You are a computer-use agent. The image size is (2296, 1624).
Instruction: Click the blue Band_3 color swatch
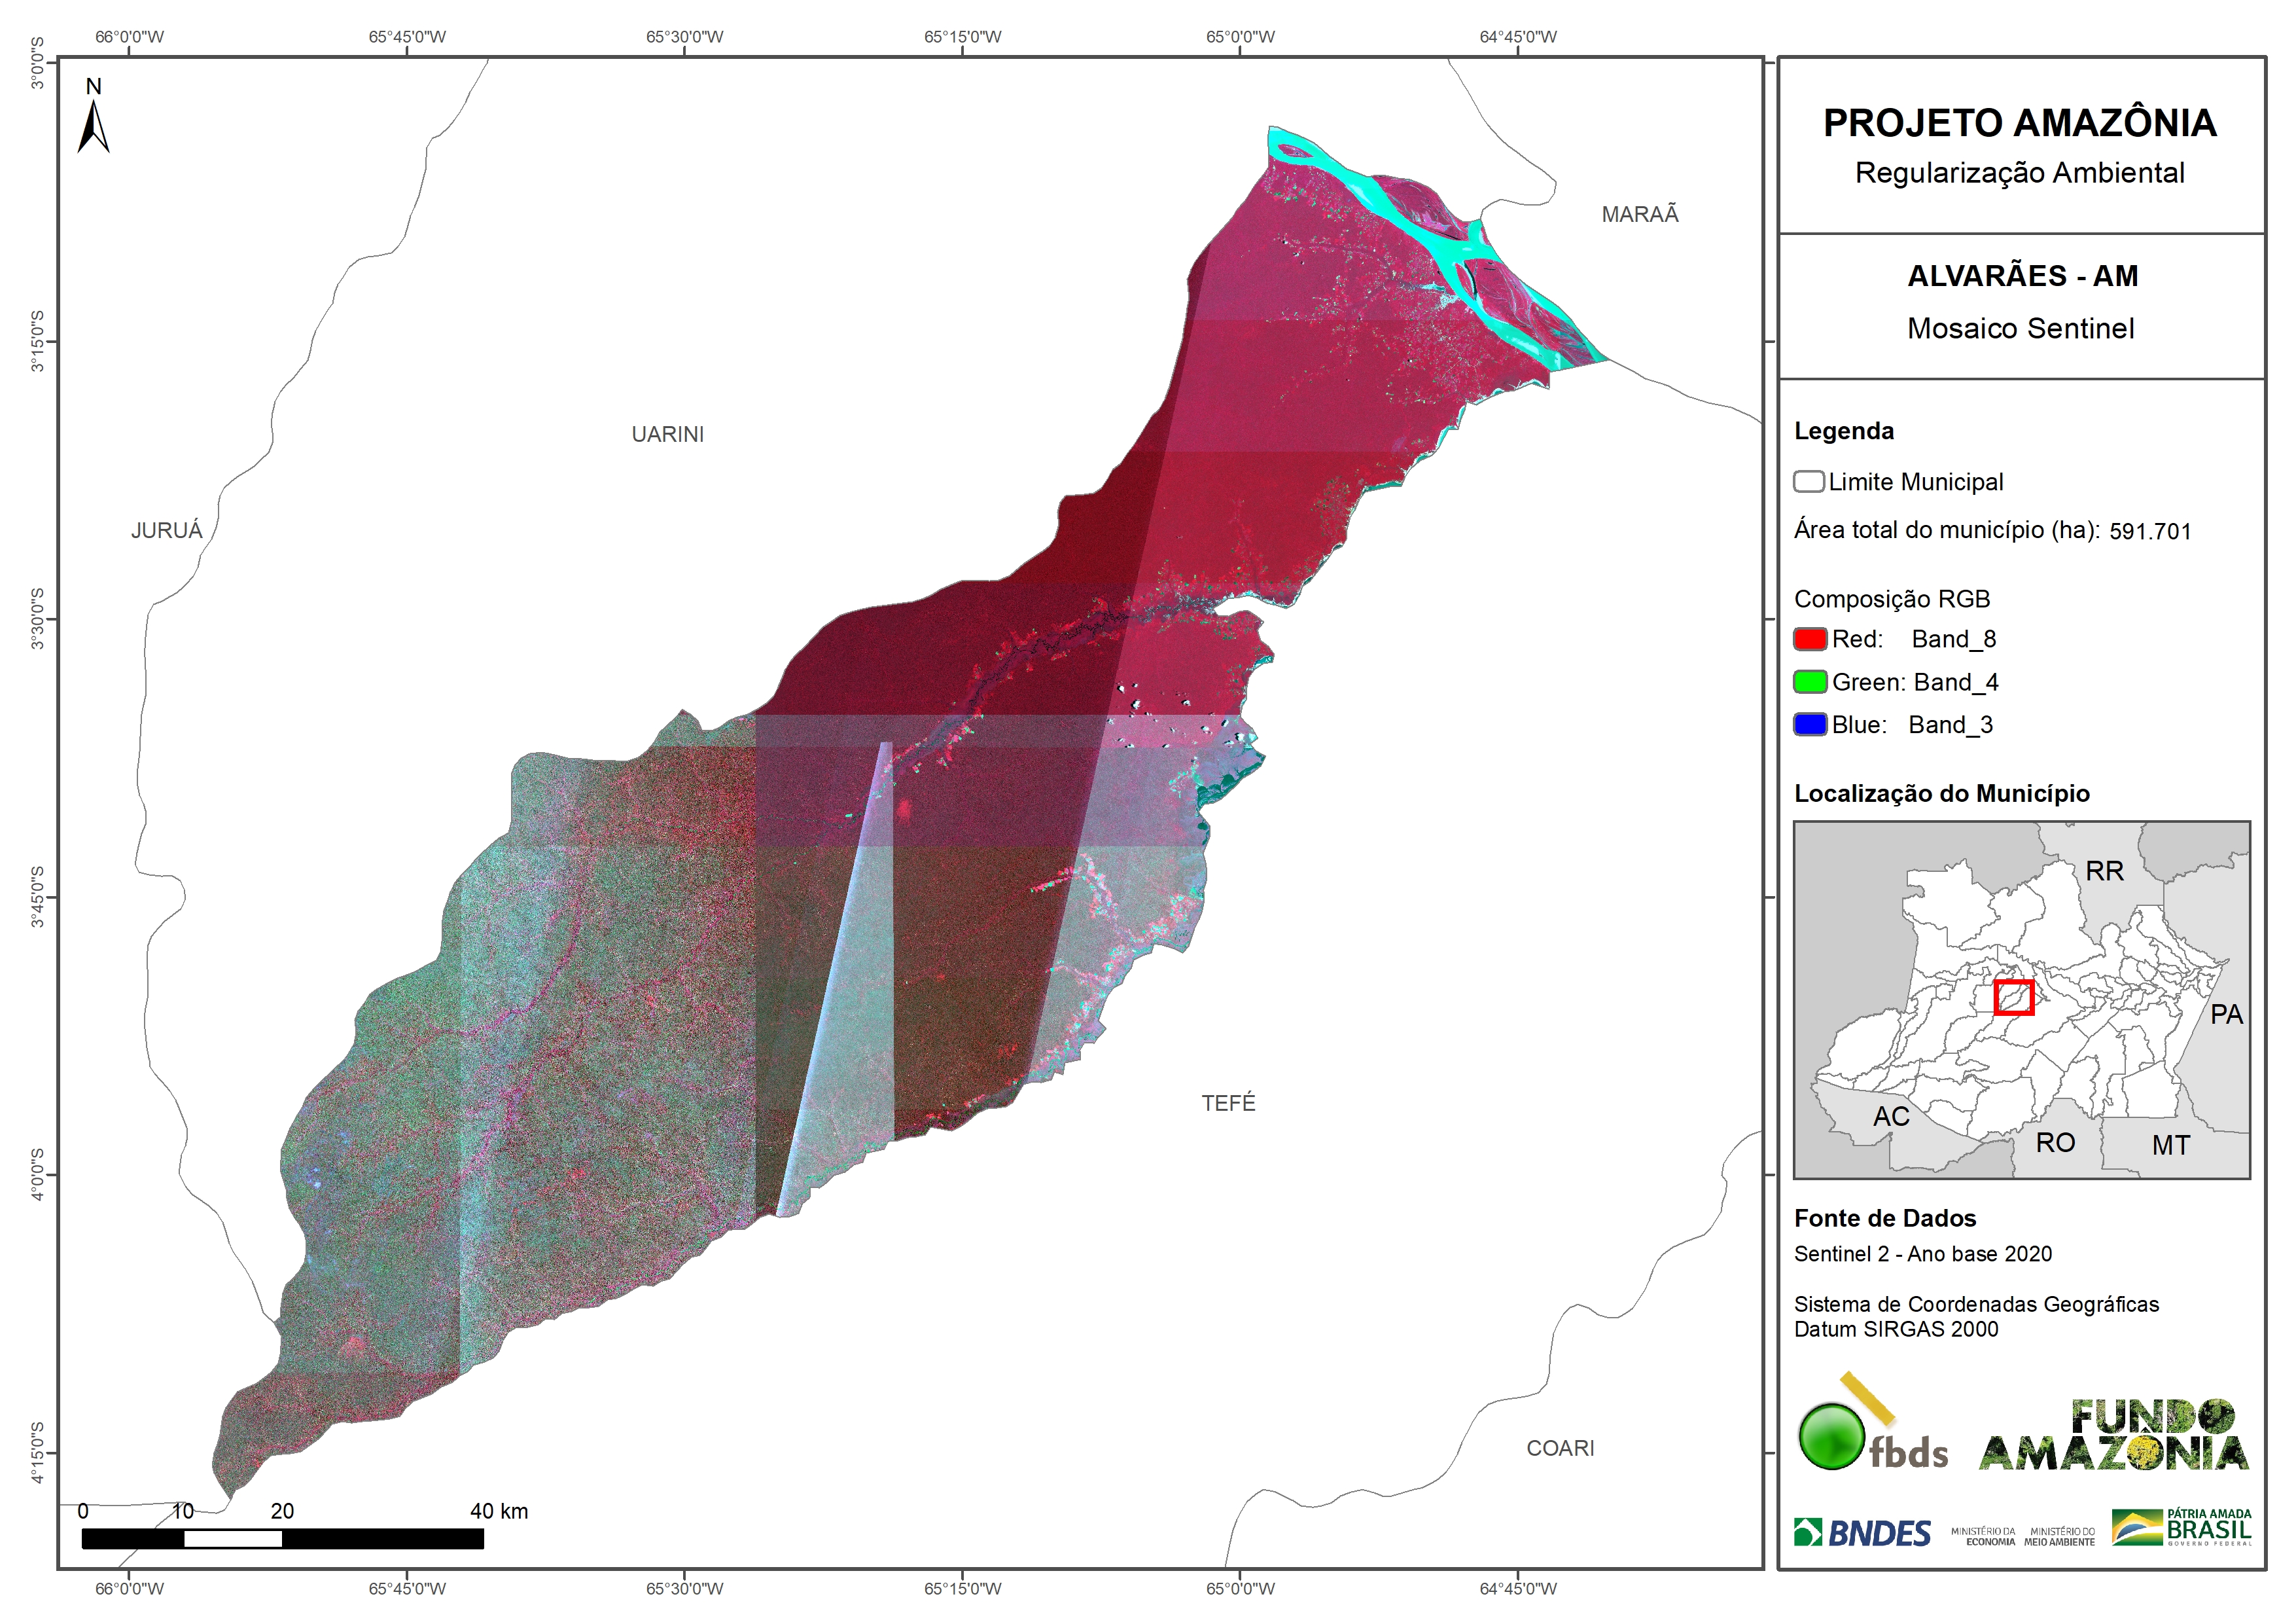coord(1810,725)
